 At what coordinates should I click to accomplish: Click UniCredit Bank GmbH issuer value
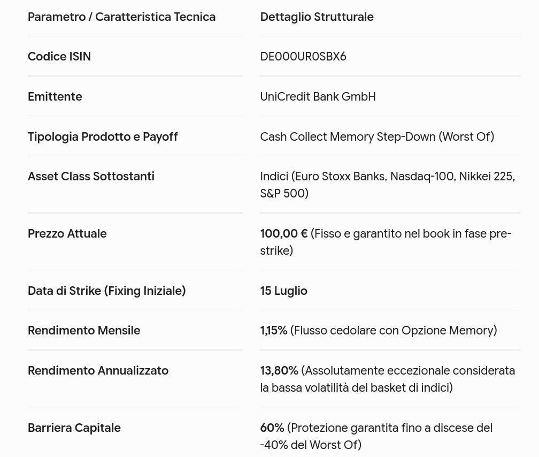(x=318, y=96)
